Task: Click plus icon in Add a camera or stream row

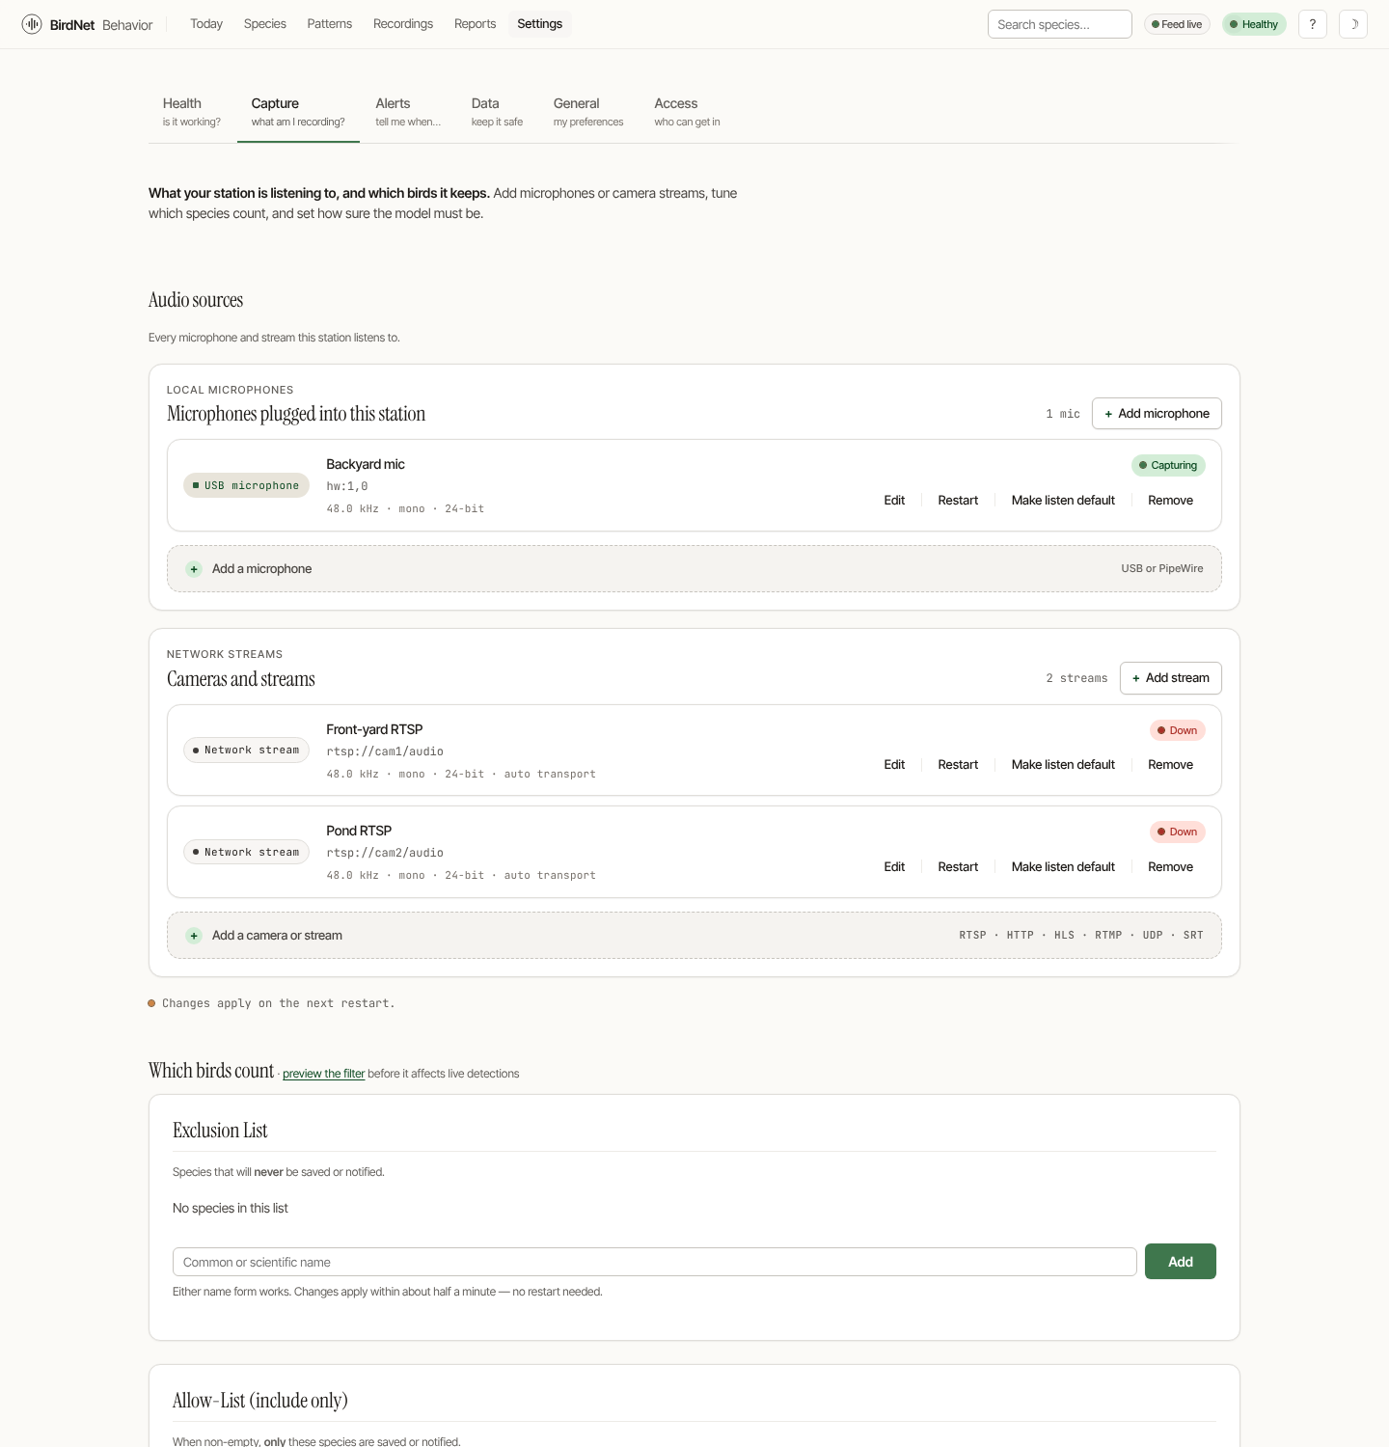Action: pyautogui.click(x=194, y=936)
